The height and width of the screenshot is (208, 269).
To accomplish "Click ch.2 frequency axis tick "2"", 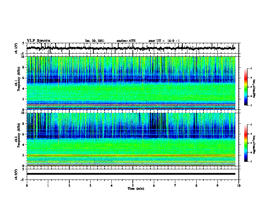I will 24,155.
